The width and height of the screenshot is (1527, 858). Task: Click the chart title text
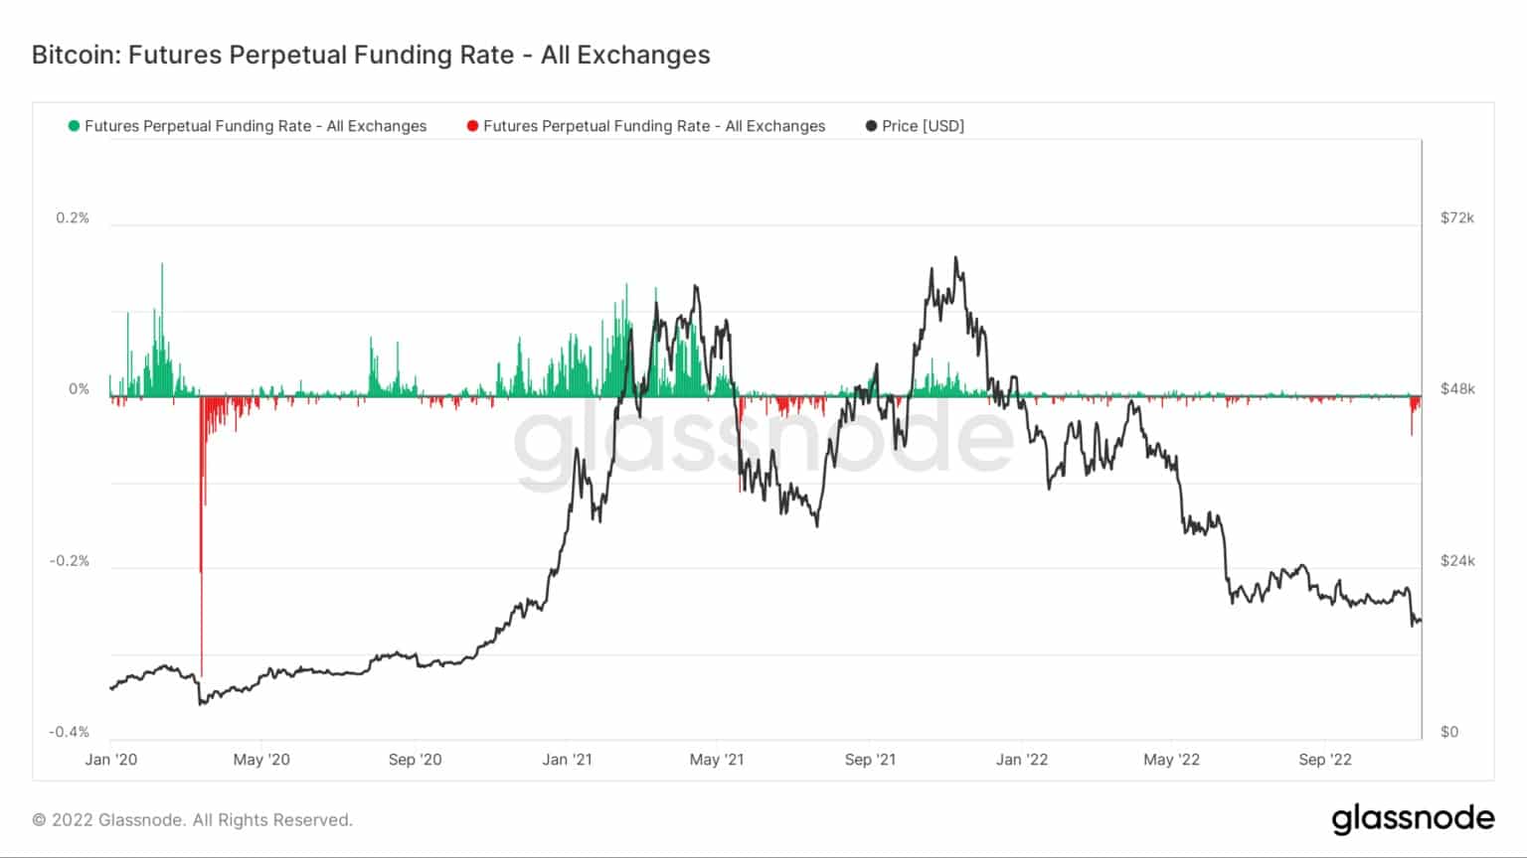pos(371,55)
